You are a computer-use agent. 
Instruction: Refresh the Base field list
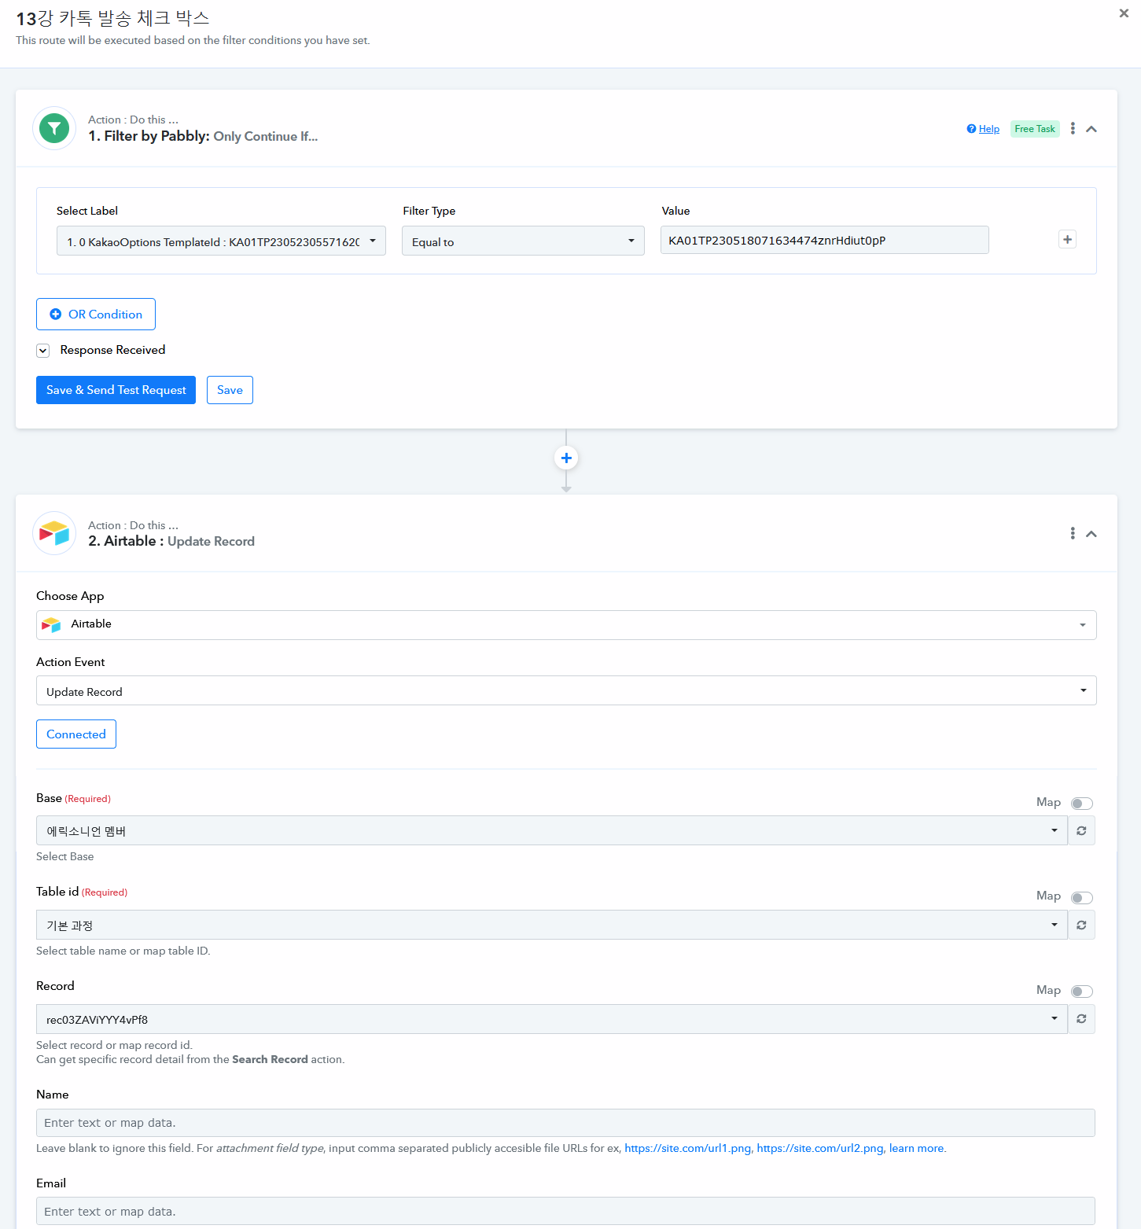tap(1081, 830)
